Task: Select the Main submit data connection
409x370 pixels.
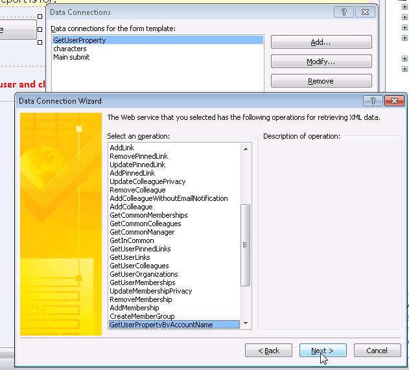Action: [x=71, y=57]
